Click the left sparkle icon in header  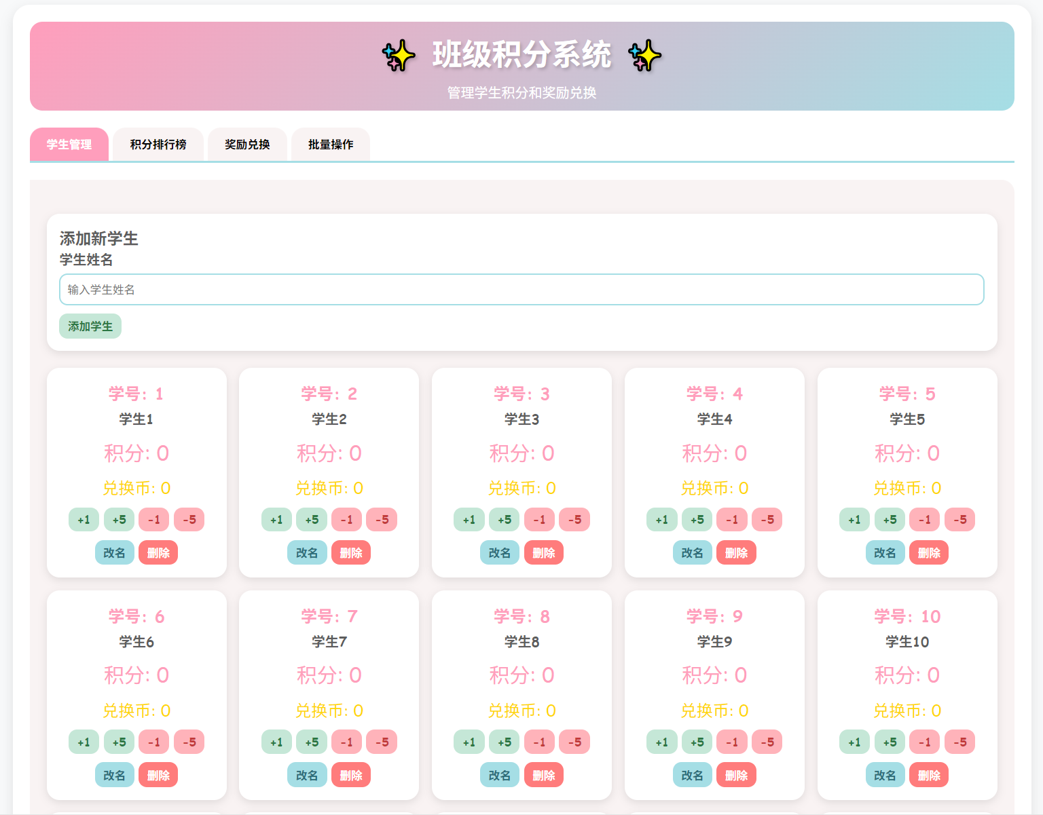(x=399, y=56)
